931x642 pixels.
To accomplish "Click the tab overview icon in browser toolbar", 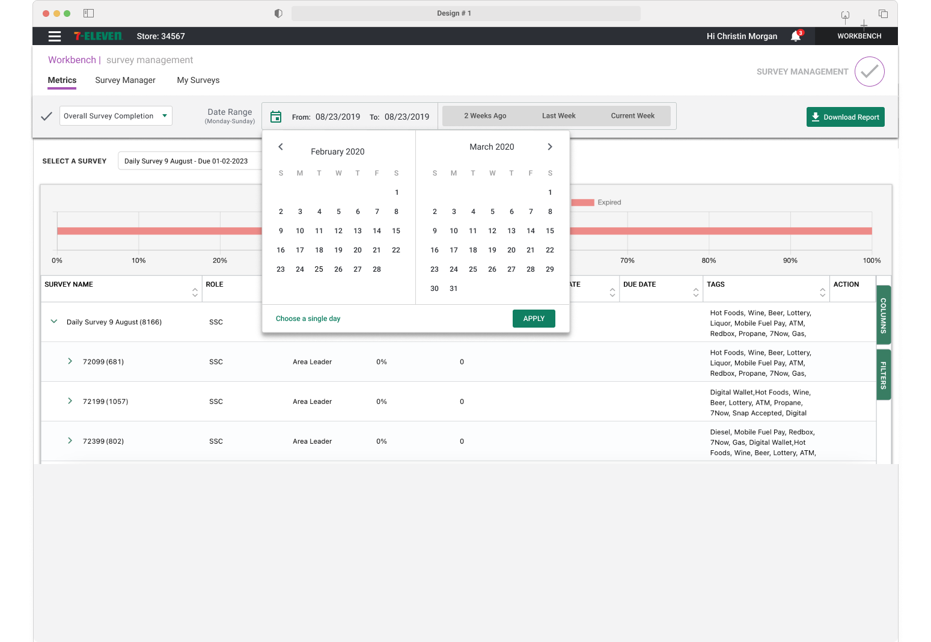I will [x=883, y=13].
